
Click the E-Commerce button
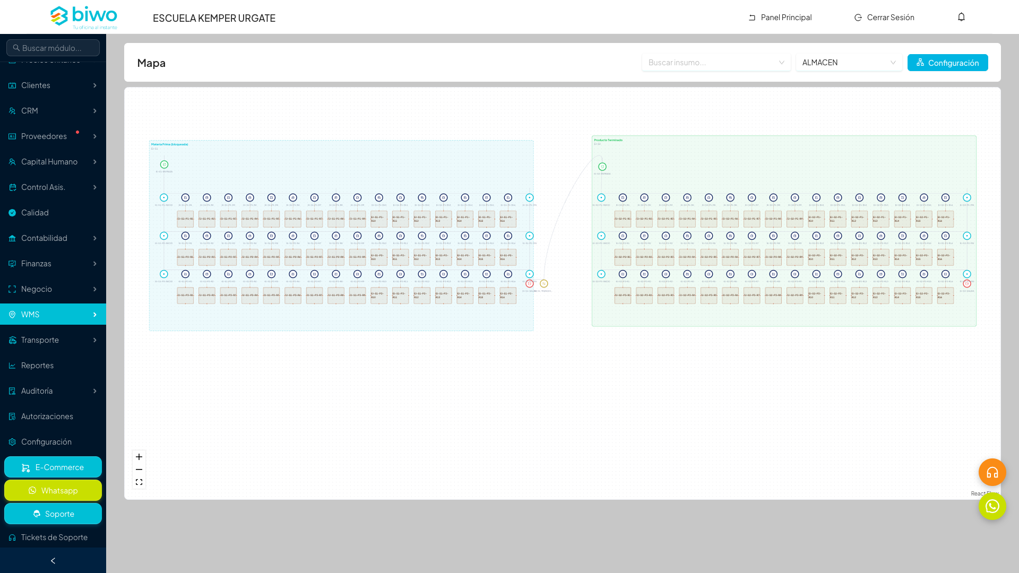[x=53, y=467]
